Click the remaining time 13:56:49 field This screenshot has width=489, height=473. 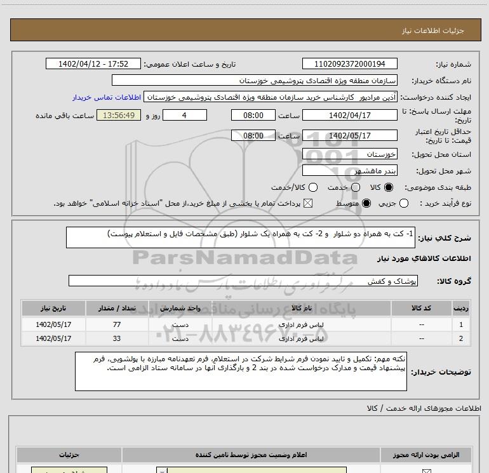tap(119, 116)
